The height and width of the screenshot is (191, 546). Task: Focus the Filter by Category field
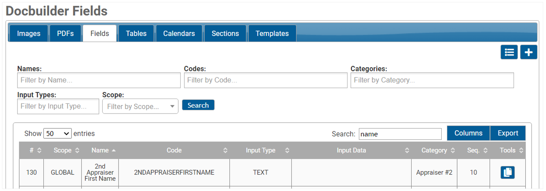coord(432,80)
